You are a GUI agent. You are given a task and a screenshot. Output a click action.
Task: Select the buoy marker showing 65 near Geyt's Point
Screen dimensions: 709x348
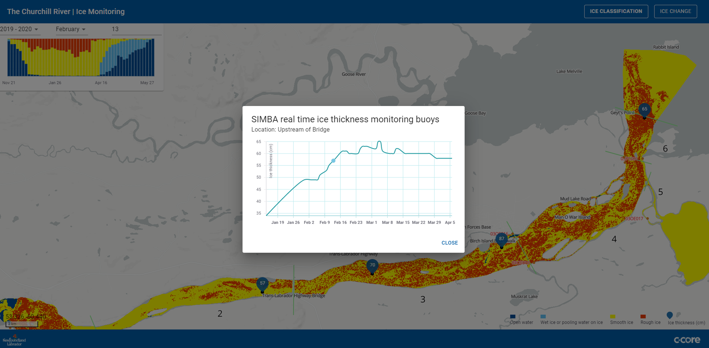pyautogui.click(x=644, y=109)
